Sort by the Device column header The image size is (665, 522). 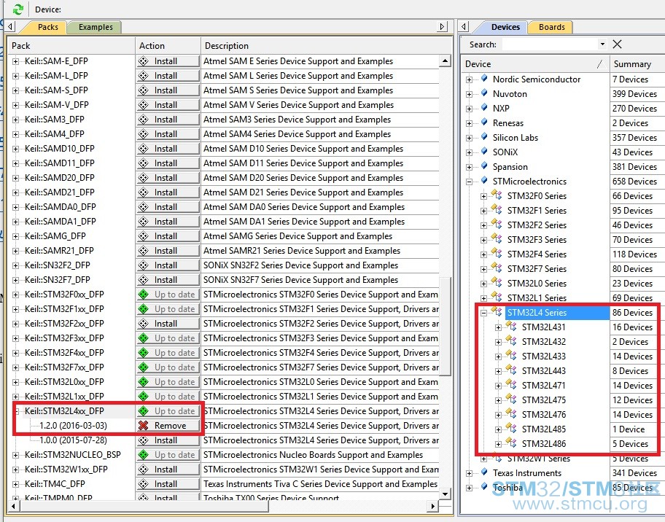click(x=534, y=64)
